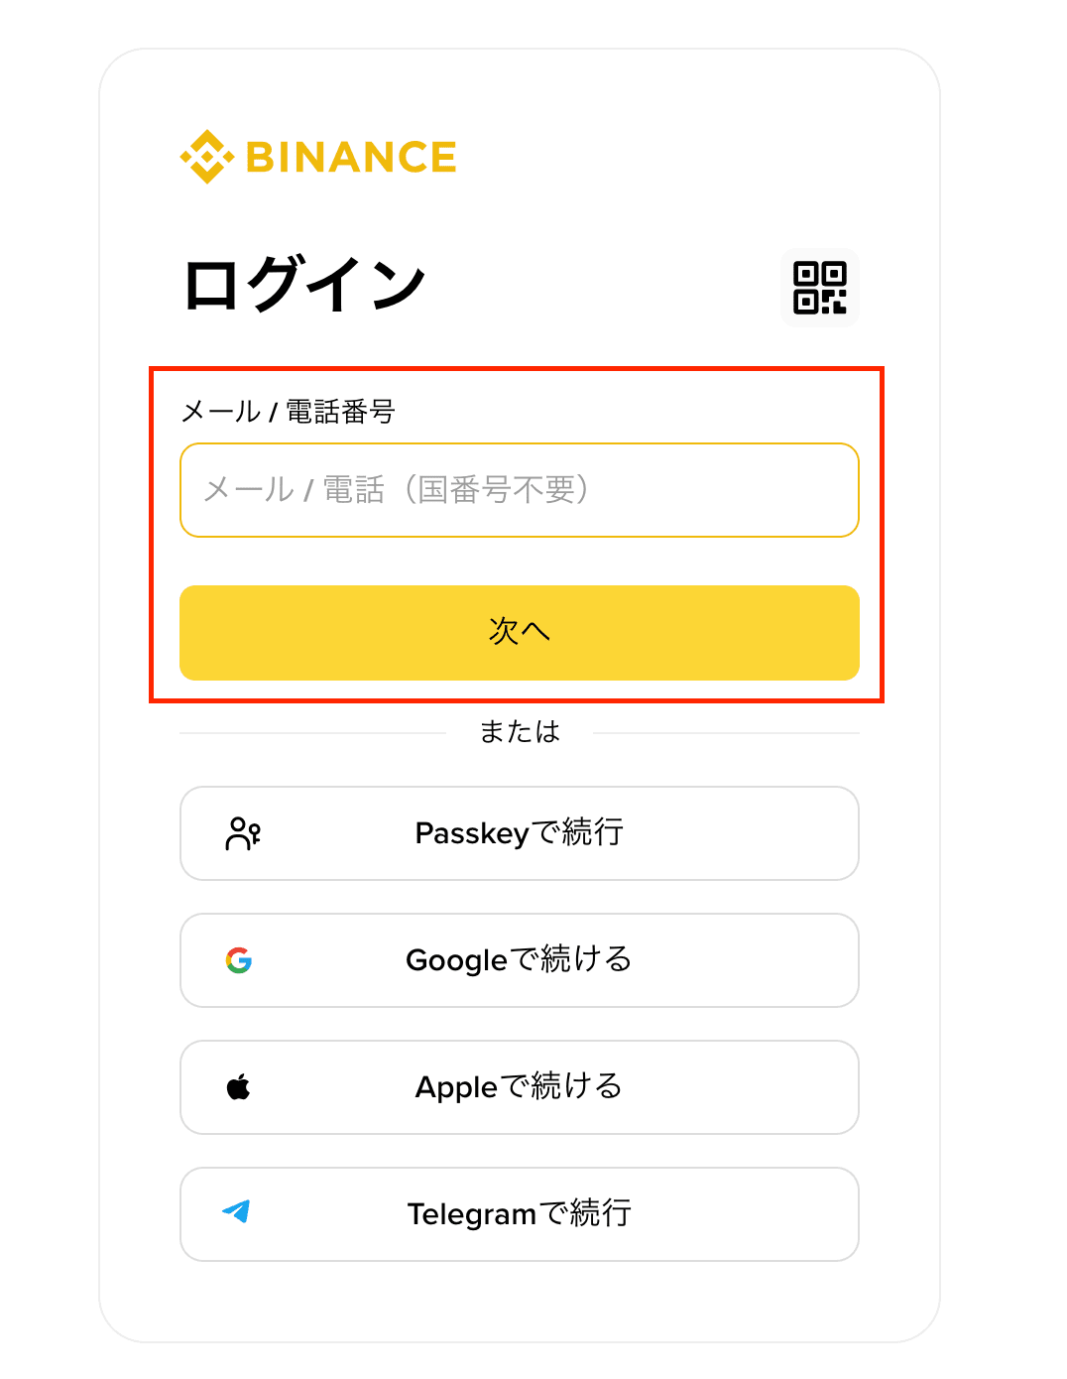This screenshot has height=1379, width=1067.
Task: Select the Passkey icon
Action: click(x=242, y=833)
